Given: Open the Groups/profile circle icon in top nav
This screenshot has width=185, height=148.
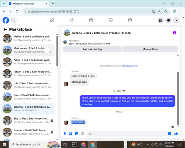Looking at the screenshot, I should point(130,20).
